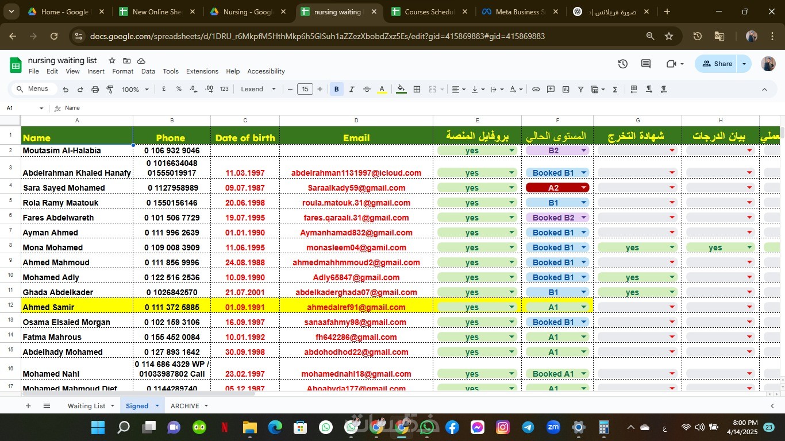Screen dimensions: 785x441
Task: Insert a link using the link icon
Action: coord(536,89)
